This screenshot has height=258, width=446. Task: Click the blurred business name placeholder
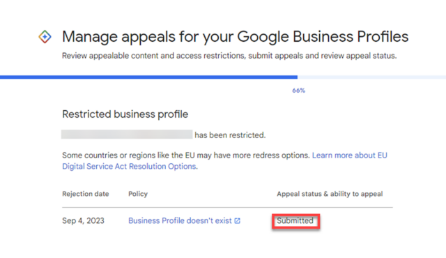(x=127, y=135)
